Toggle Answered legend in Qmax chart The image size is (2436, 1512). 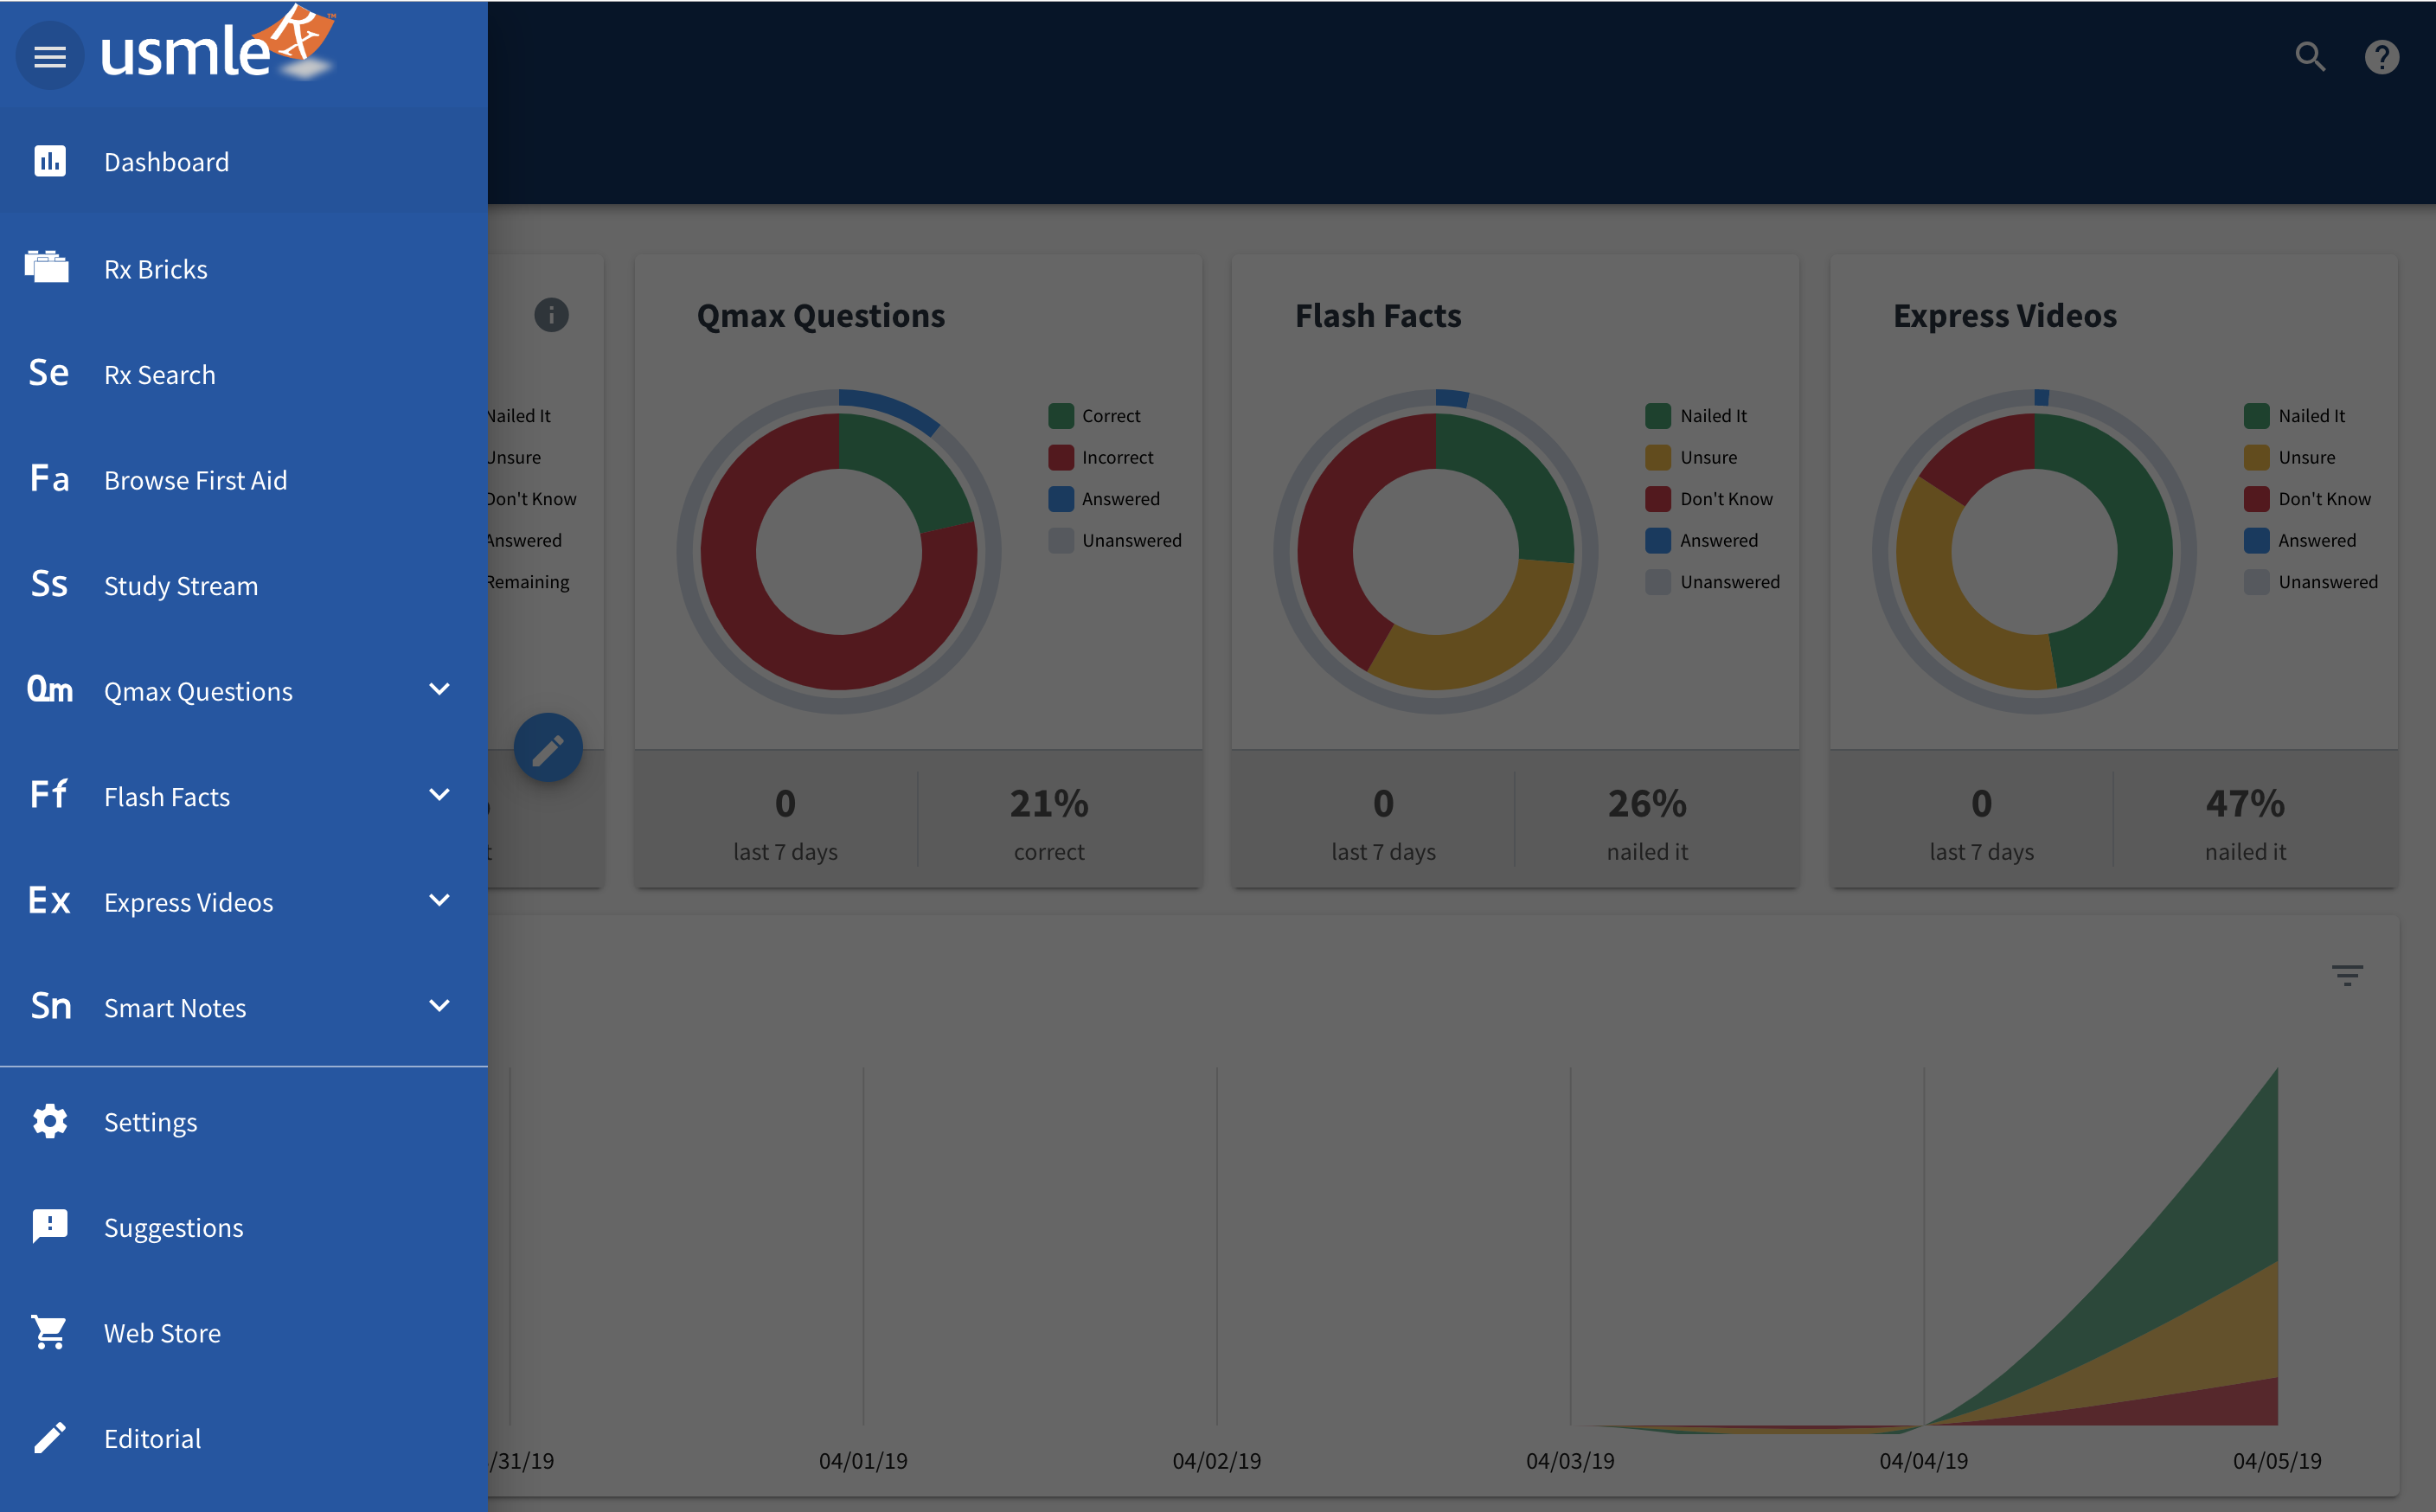[1104, 498]
